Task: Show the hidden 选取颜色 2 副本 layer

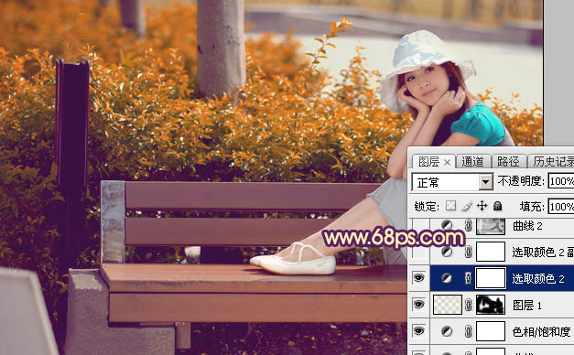Action: (418, 252)
